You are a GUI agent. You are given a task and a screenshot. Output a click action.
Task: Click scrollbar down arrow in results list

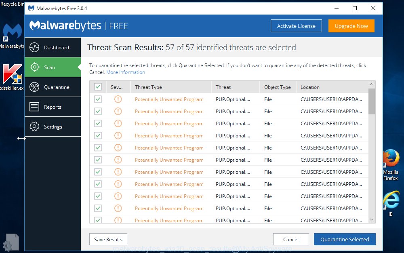click(x=372, y=219)
